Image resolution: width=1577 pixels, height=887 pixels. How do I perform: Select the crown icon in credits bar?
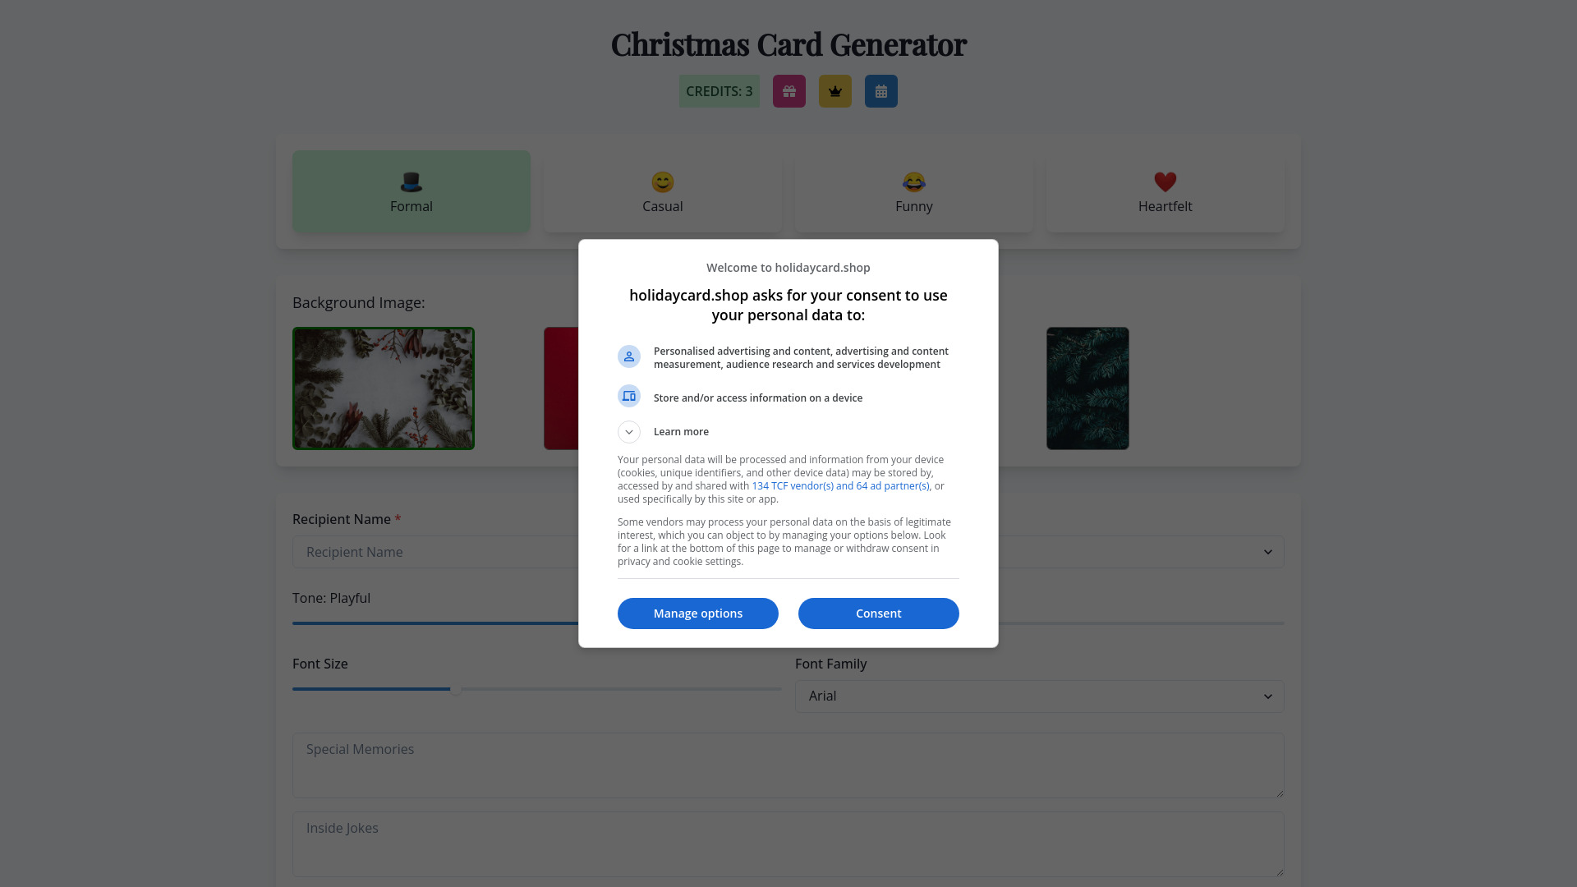pyautogui.click(x=835, y=91)
